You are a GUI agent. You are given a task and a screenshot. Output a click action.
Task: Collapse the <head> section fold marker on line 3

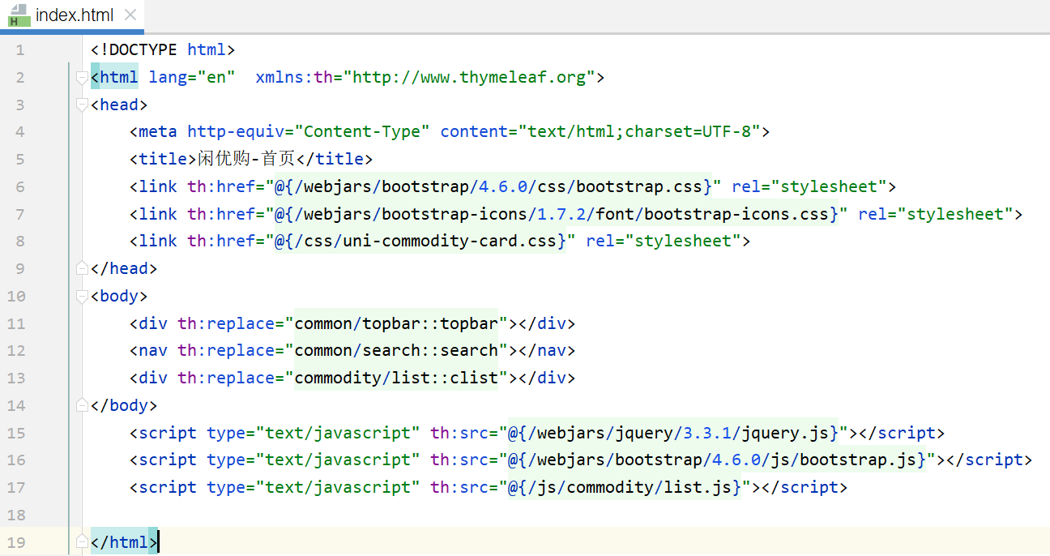81,105
